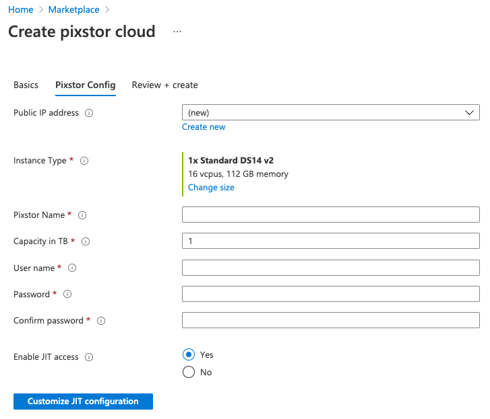Select Yes for Enable JIT access
This screenshot has height=419, width=490.
(189, 354)
